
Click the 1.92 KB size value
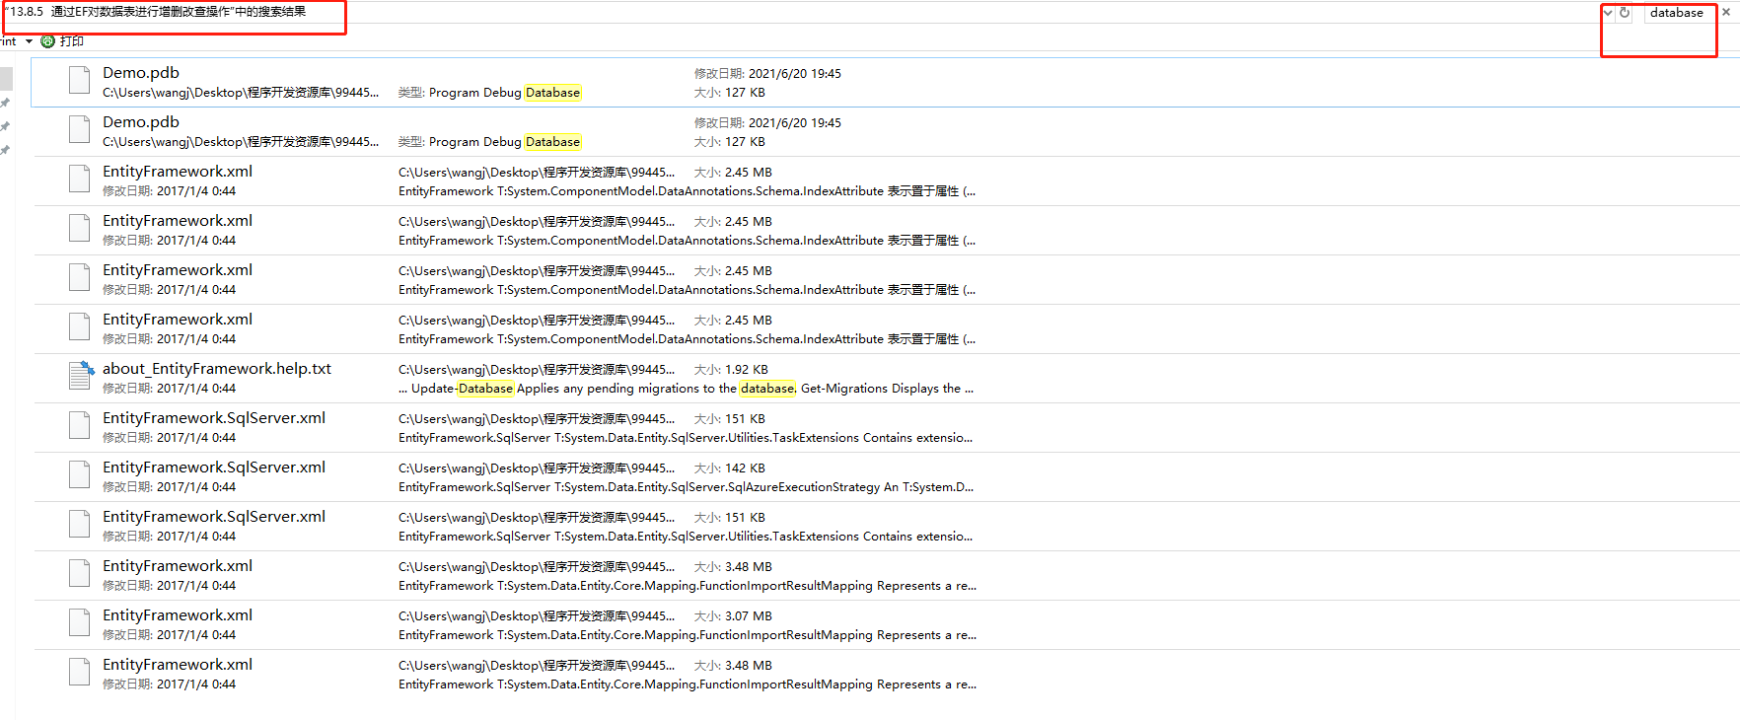pos(747,370)
